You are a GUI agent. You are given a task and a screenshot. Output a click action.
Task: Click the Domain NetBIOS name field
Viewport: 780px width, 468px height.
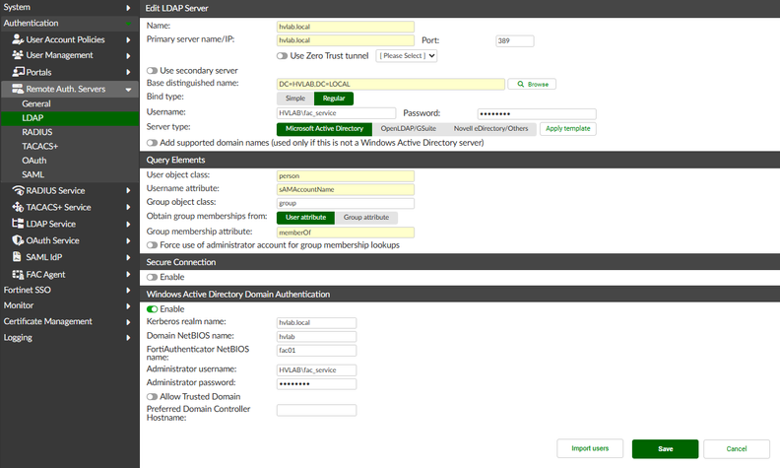point(316,337)
